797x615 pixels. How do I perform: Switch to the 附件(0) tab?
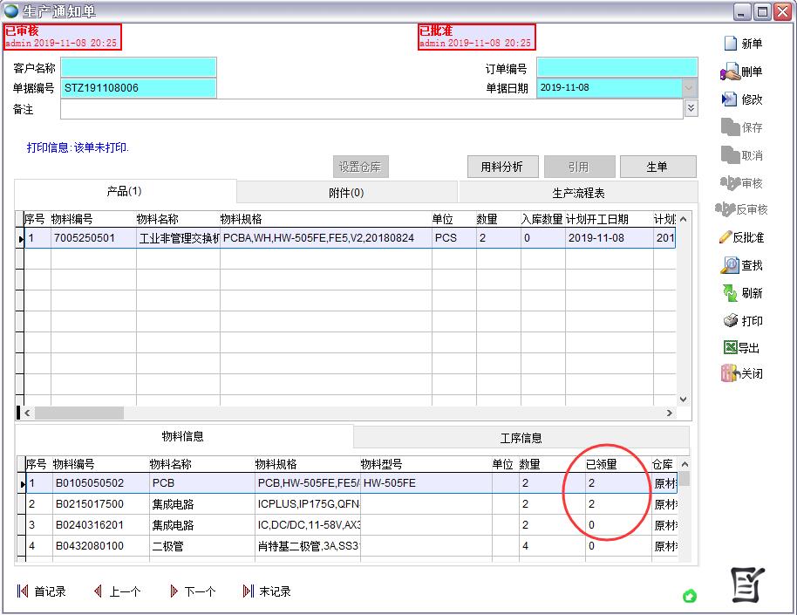346,193
